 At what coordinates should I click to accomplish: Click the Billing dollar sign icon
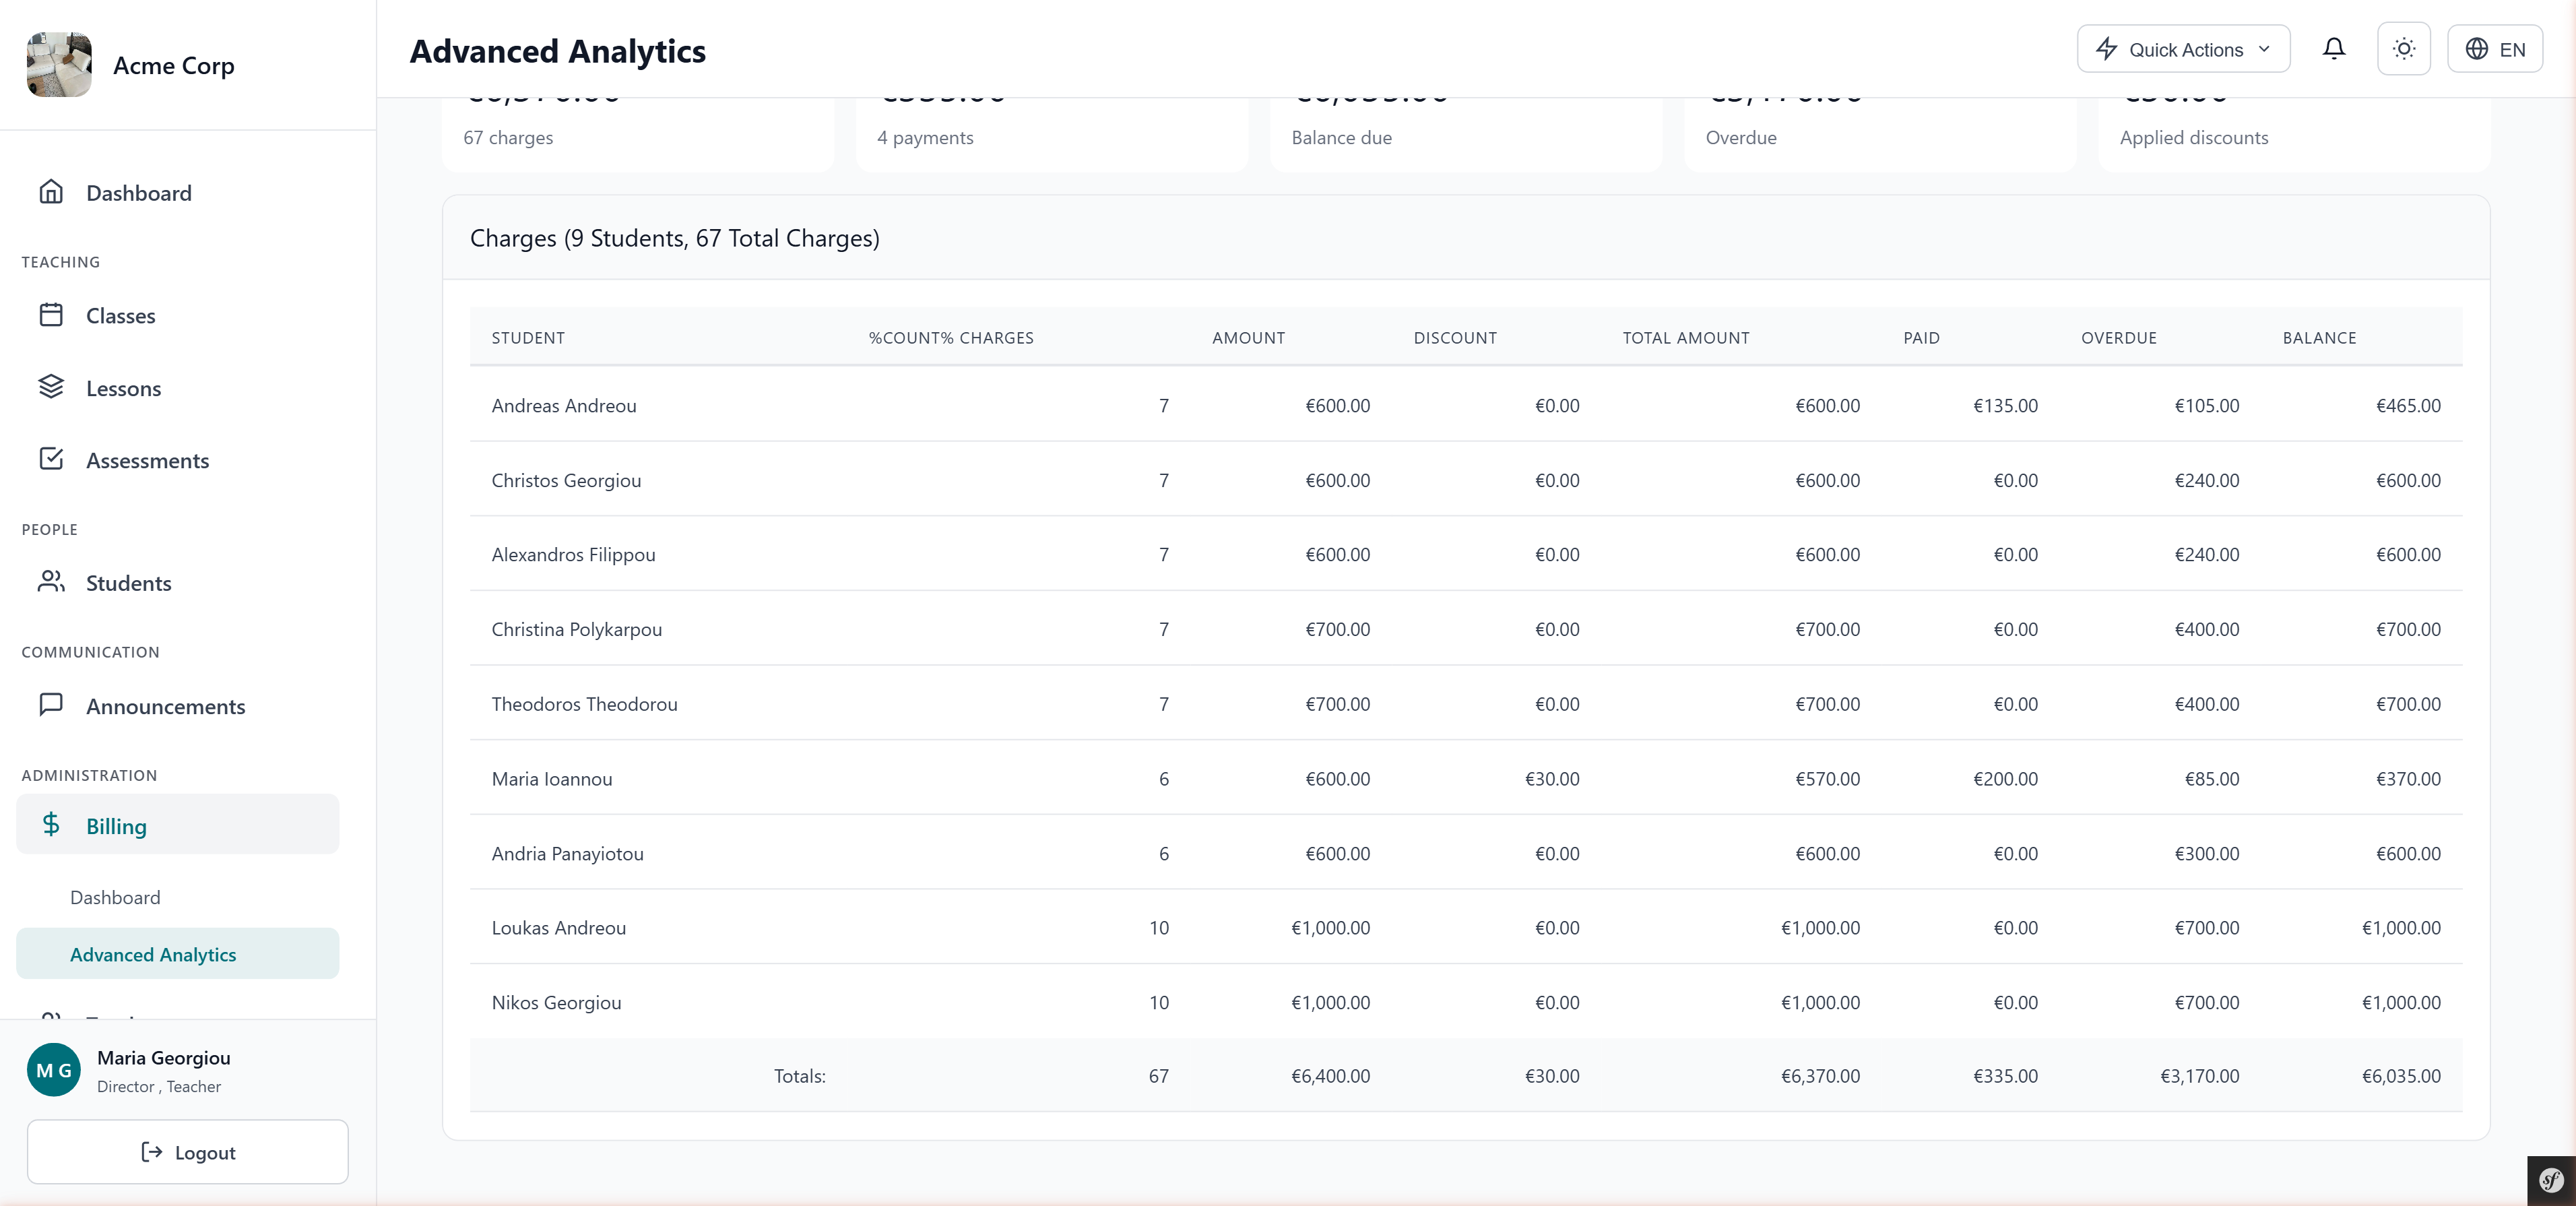click(51, 825)
